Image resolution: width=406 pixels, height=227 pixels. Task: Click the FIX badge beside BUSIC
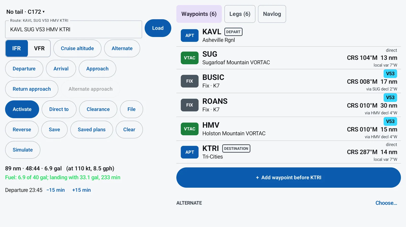[x=190, y=81]
